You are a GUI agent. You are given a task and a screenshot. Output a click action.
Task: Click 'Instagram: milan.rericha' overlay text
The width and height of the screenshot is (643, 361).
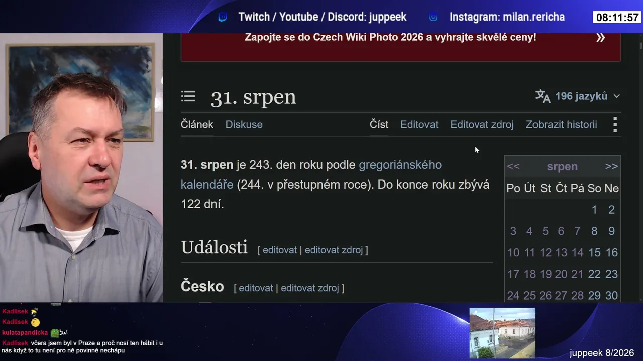pos(507,17)
